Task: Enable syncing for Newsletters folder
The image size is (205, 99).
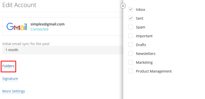Action: (131, 53)
